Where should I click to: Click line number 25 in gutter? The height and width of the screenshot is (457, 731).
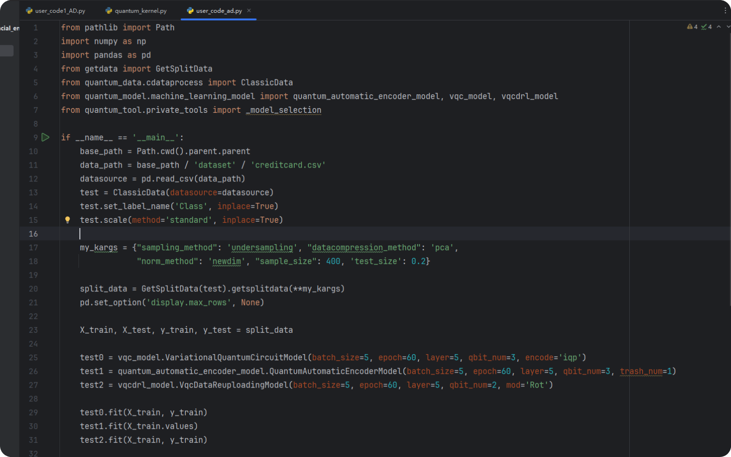(x=33, y=358)
